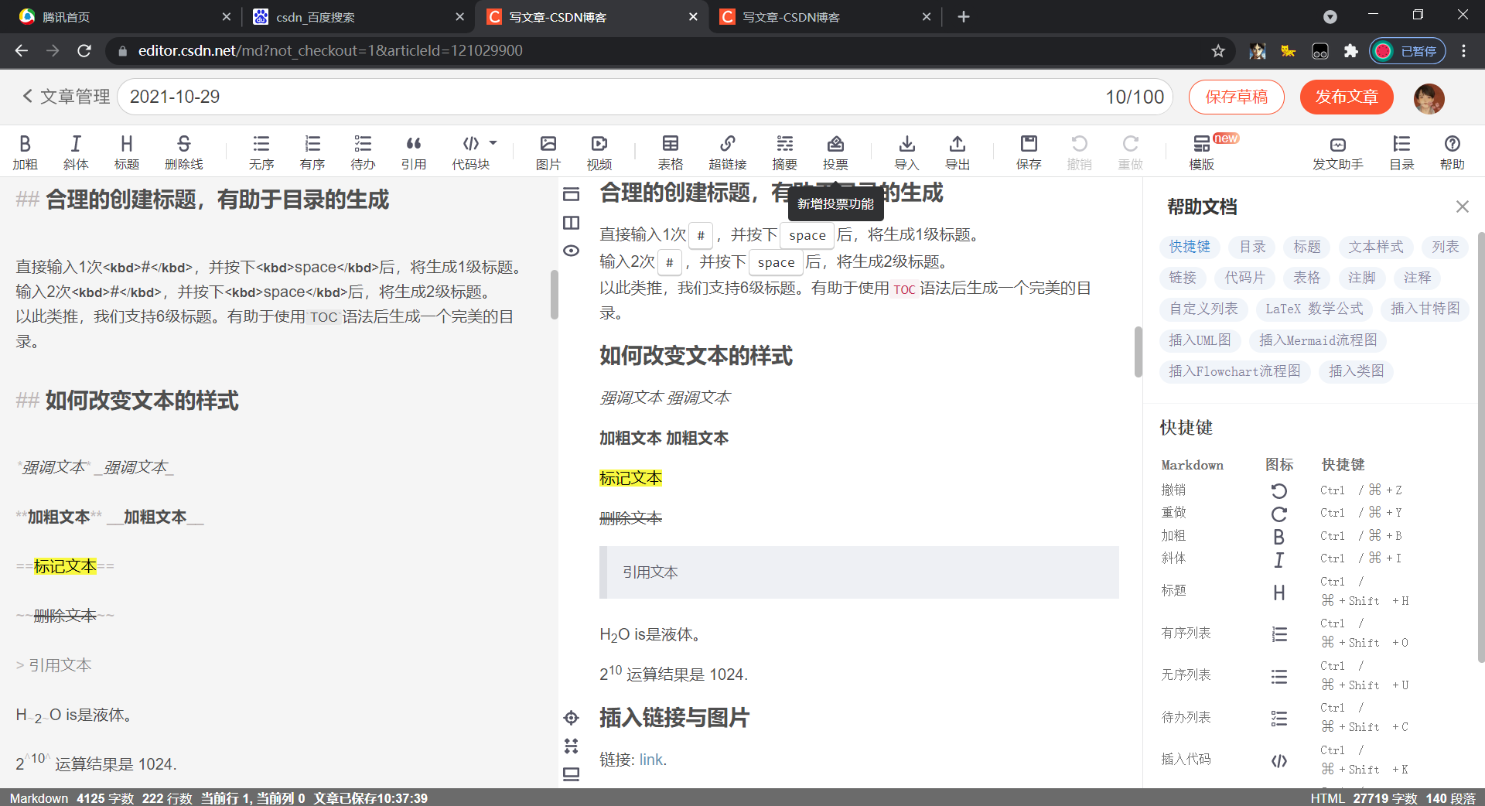This screenshot has height=806, width=1485.
Task: Click the preview pane scrollbar
Action: point(1138,352)
